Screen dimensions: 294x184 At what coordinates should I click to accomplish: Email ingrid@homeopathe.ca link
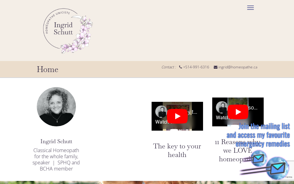pos(238,67)
